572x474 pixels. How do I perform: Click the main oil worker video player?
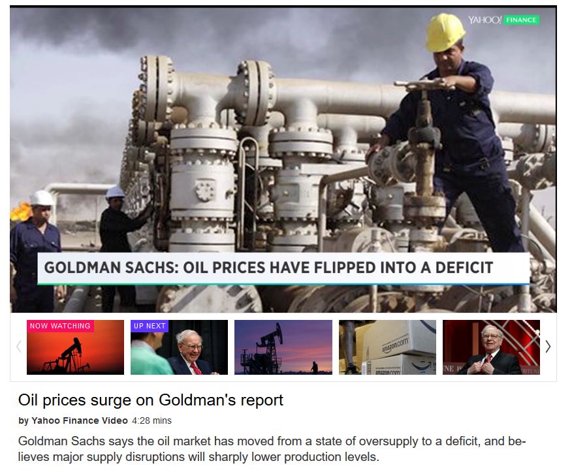(x=283, y=159)
